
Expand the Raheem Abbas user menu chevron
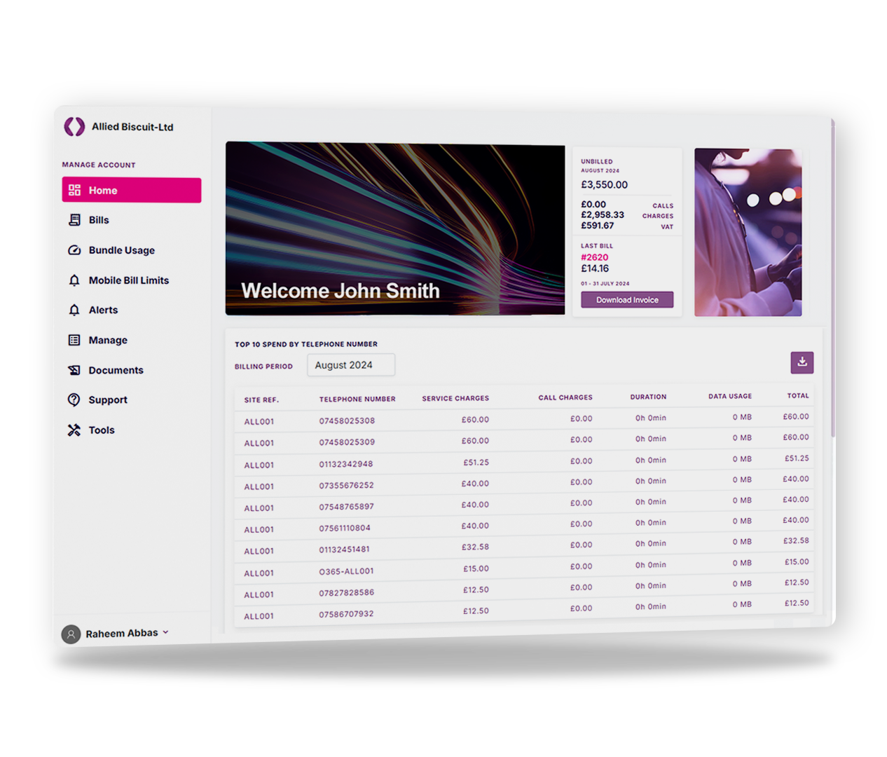(166, 632)
